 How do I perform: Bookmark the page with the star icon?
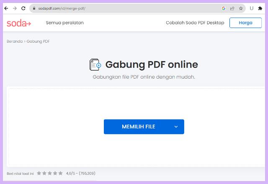coord(241,8)
